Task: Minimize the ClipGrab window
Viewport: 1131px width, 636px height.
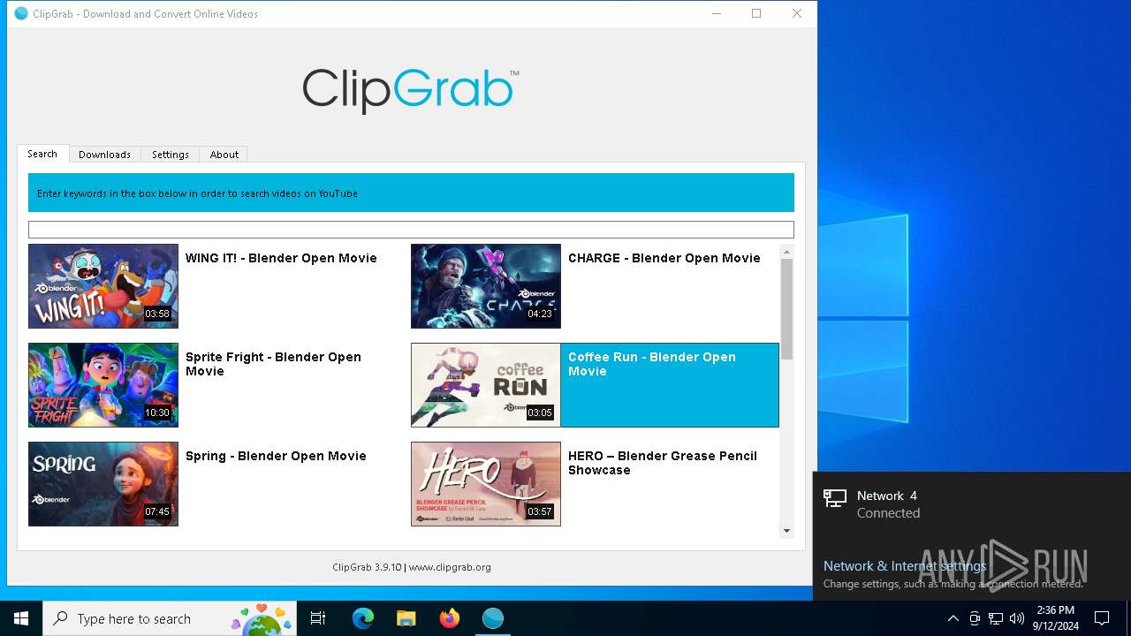Action: point(716,13)
